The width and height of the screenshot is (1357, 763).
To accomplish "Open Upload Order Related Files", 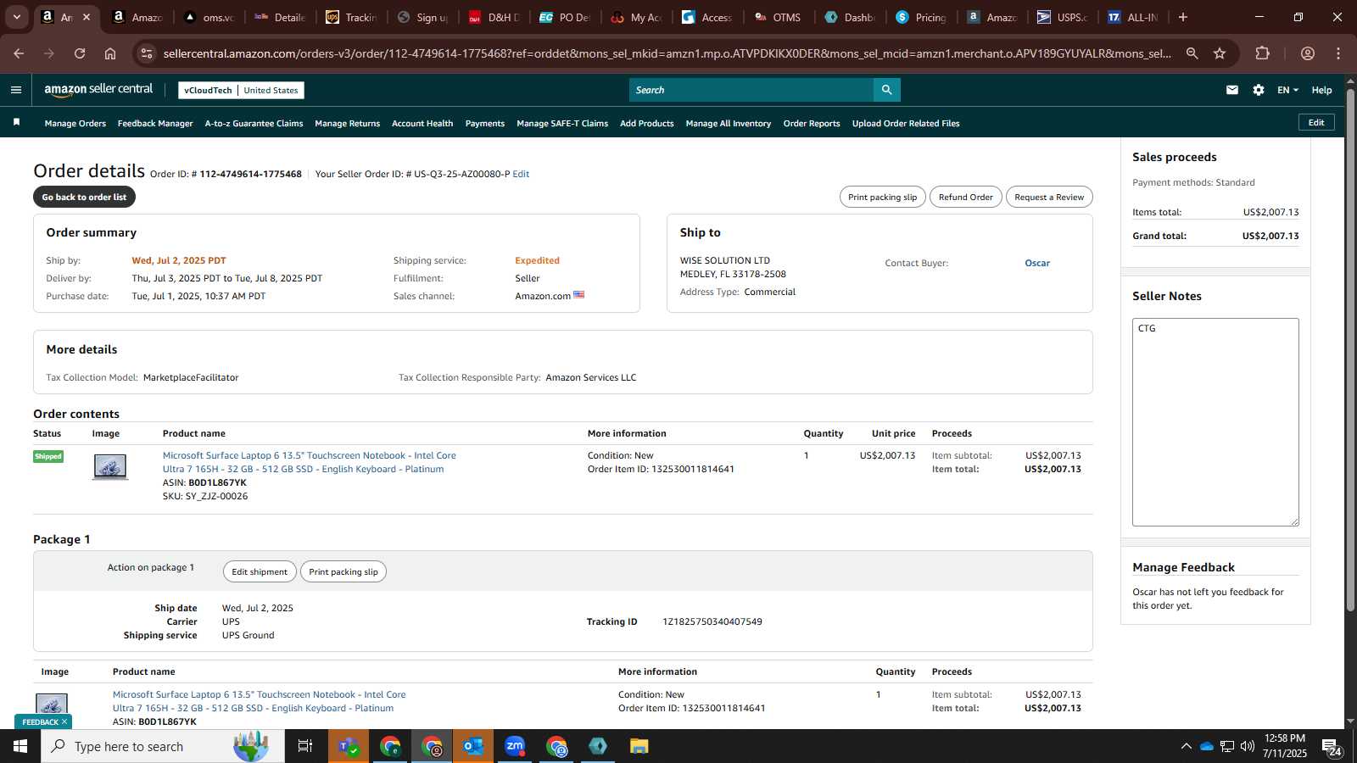I will tap(906, 123).
